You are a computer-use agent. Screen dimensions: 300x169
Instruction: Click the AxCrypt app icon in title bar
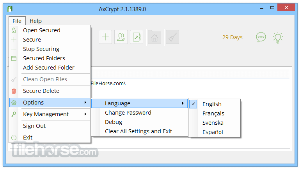coord(10,9)
